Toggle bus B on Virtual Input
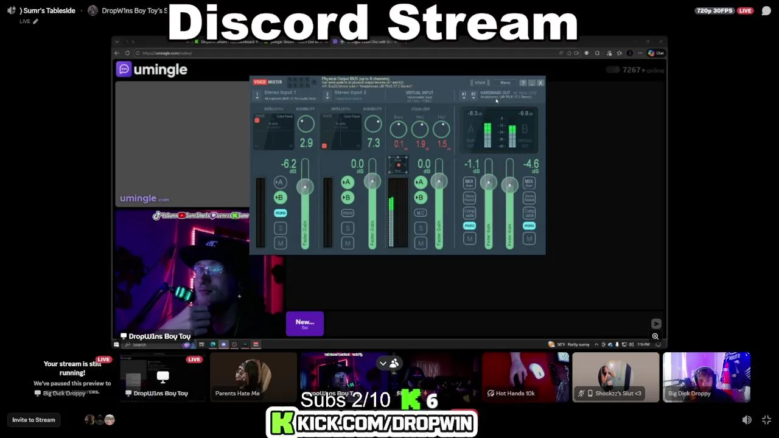Image resolution: width=779 pixels, height=438 pixels. tap(420, 197)
